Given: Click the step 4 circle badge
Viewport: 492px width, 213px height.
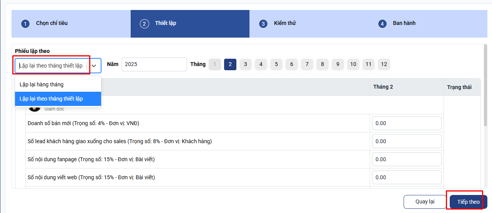Looking at the screenshot, I should pos(382,24).
